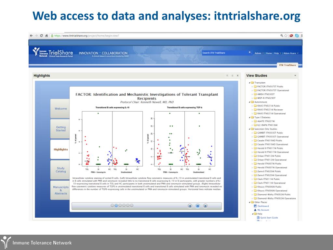Open RAVE ITN021AI Public study
Image resolution: width=333 pixels, height=250 pixels.
(x=269, y=106)
